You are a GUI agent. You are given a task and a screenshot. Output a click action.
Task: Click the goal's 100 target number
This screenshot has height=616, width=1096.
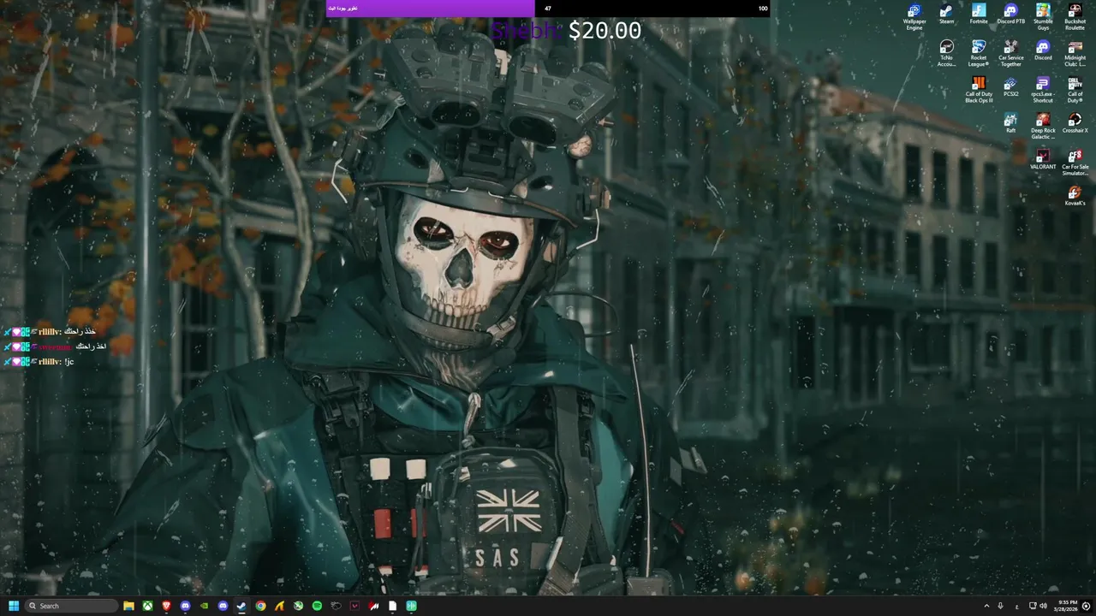(763, 9)
